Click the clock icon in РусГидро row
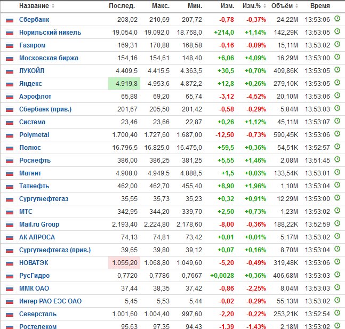Screen dimensions: 345x329 click(338, 275)
